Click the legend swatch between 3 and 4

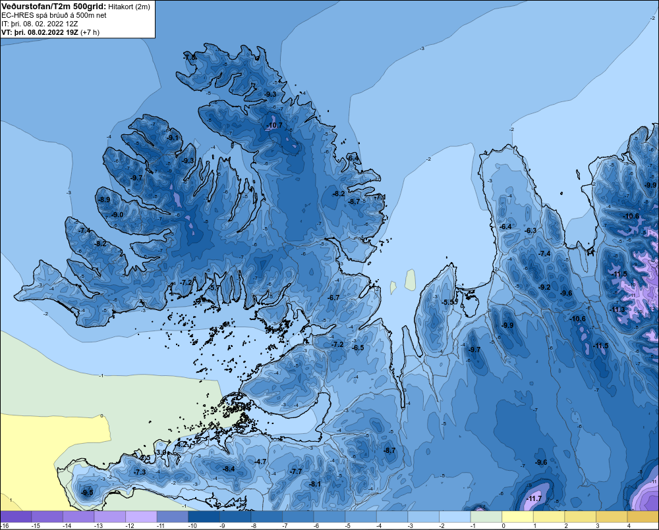point(612,517)
